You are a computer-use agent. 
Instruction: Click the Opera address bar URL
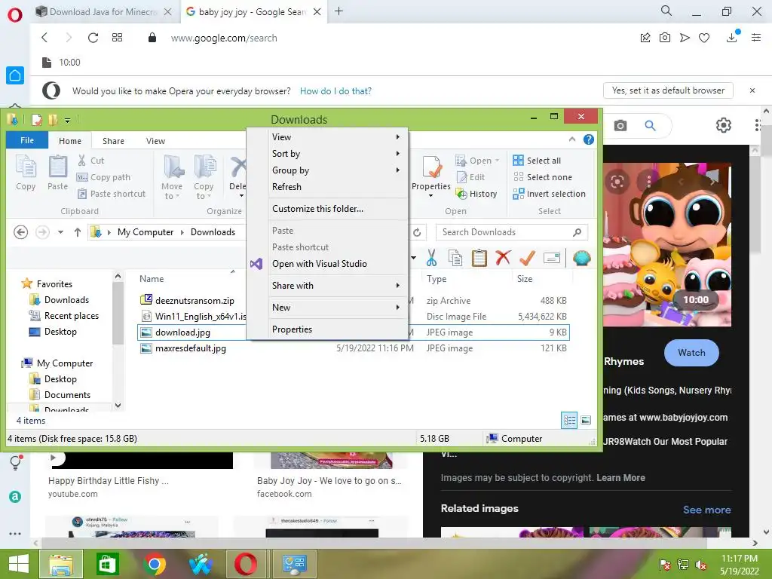coord(224,38)
